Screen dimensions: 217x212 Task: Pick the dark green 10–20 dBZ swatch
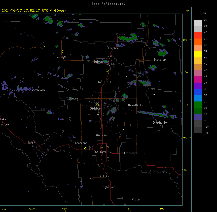[198, 111]
